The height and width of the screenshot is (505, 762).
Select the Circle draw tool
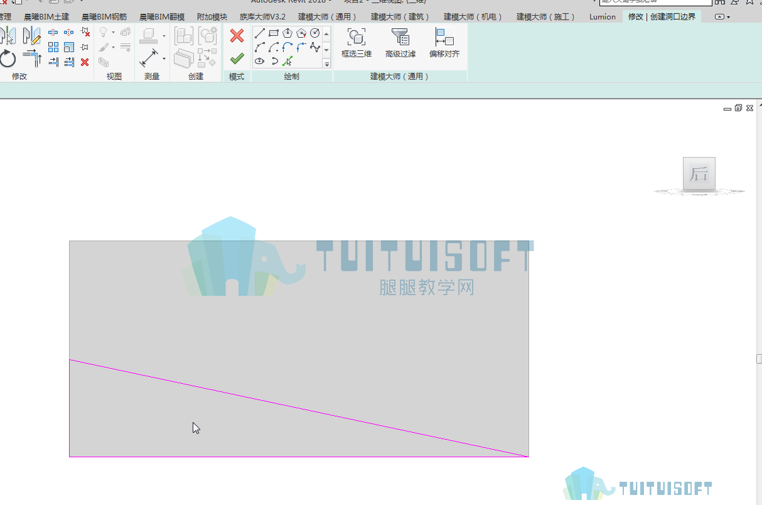315,33
